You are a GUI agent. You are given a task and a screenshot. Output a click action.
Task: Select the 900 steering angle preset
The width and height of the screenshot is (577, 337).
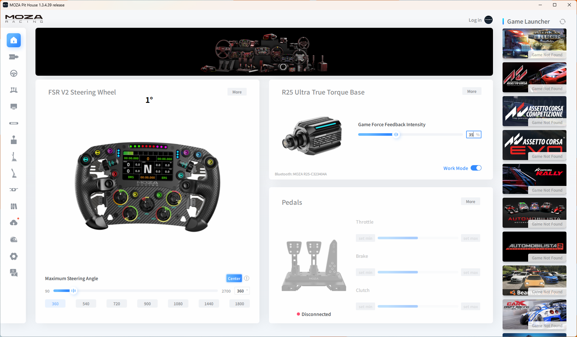pyautogui.click(x=147, y=304)
